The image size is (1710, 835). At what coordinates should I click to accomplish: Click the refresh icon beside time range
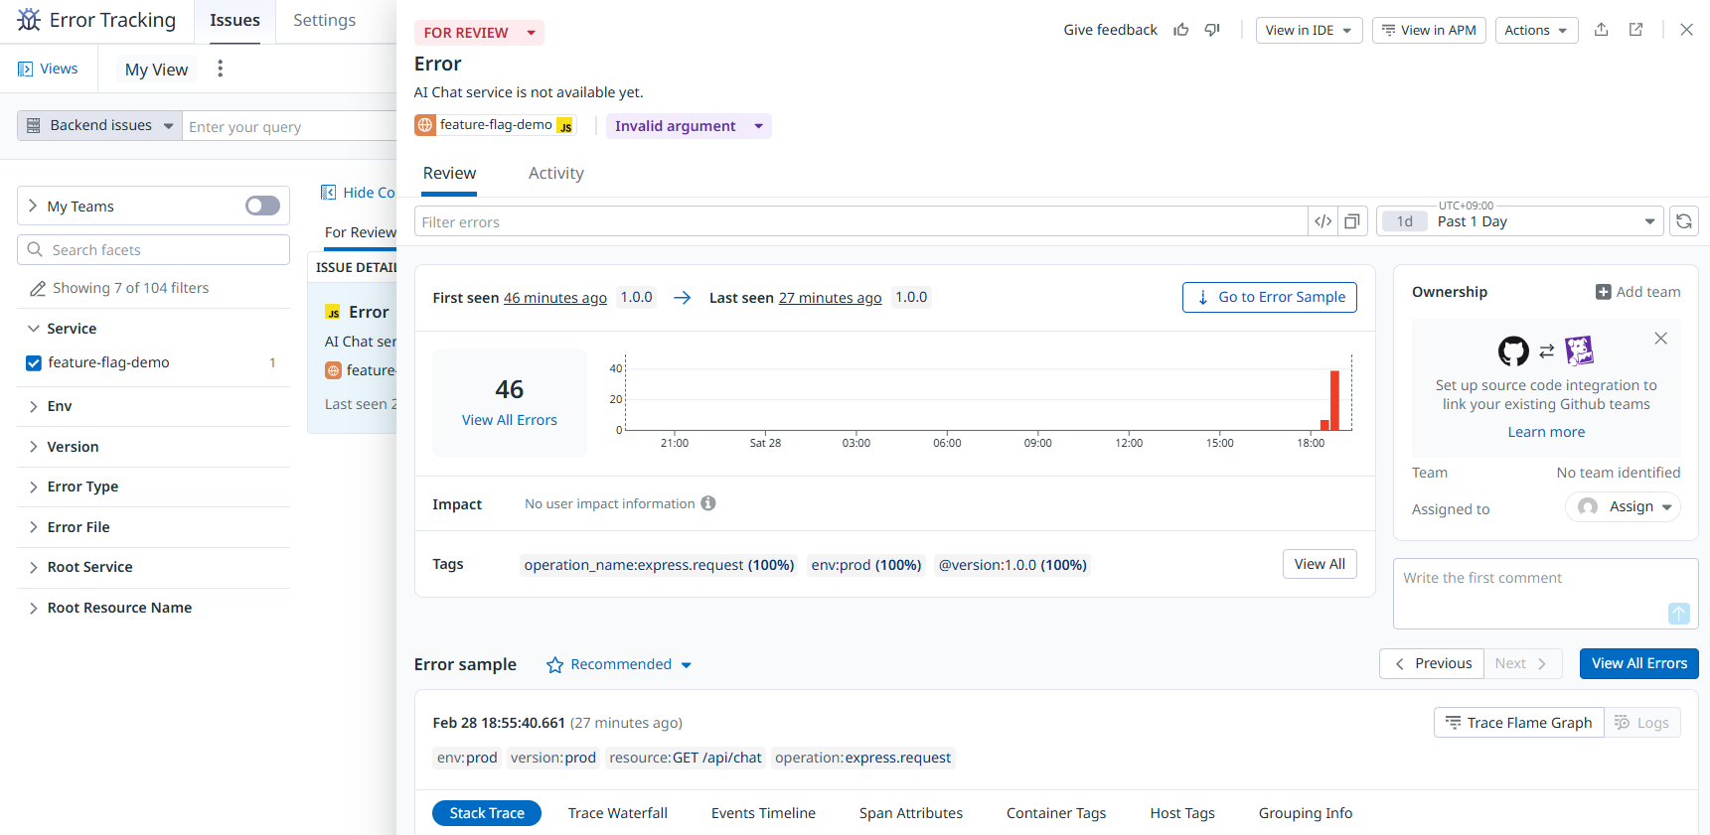pyautogui.click(x=1683, y=221)
